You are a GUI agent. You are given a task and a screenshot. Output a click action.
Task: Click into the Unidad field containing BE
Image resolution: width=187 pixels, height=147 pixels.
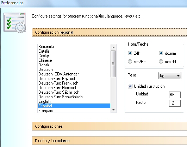[175, 95]
